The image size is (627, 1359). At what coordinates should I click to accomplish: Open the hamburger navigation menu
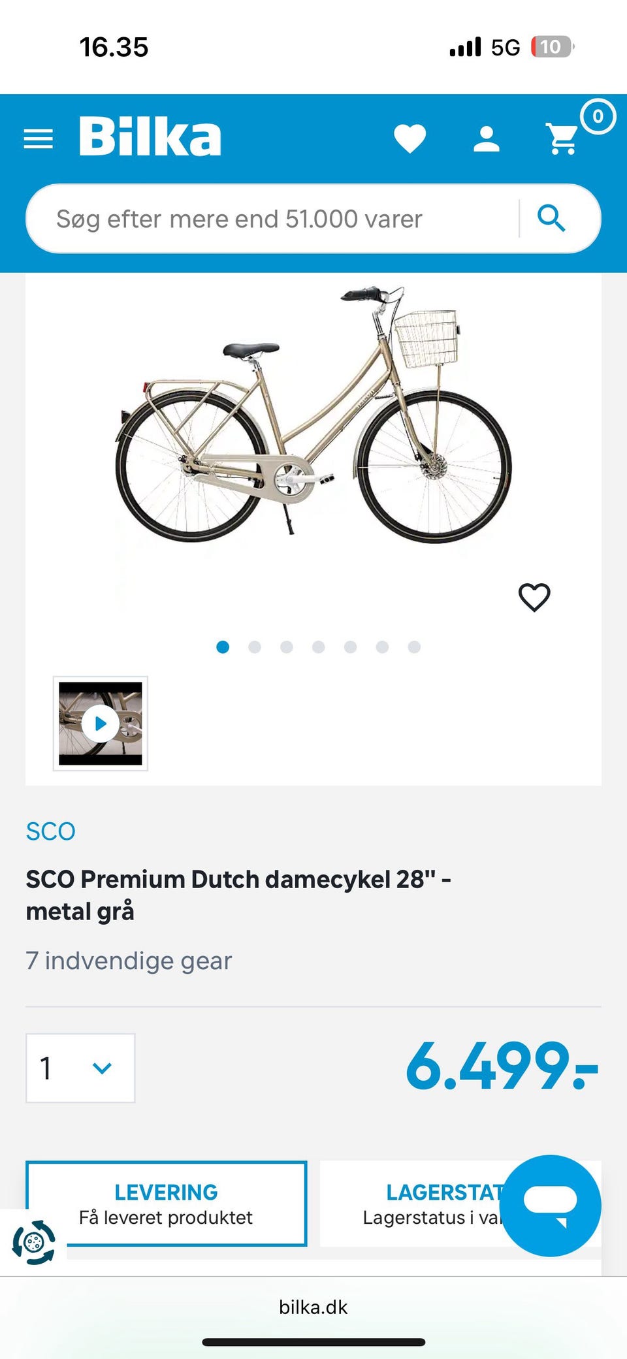pos(38,138)
